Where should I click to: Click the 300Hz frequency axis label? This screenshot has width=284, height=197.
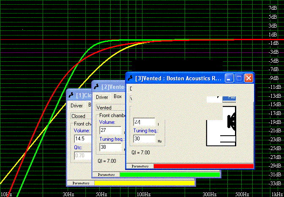209,194
